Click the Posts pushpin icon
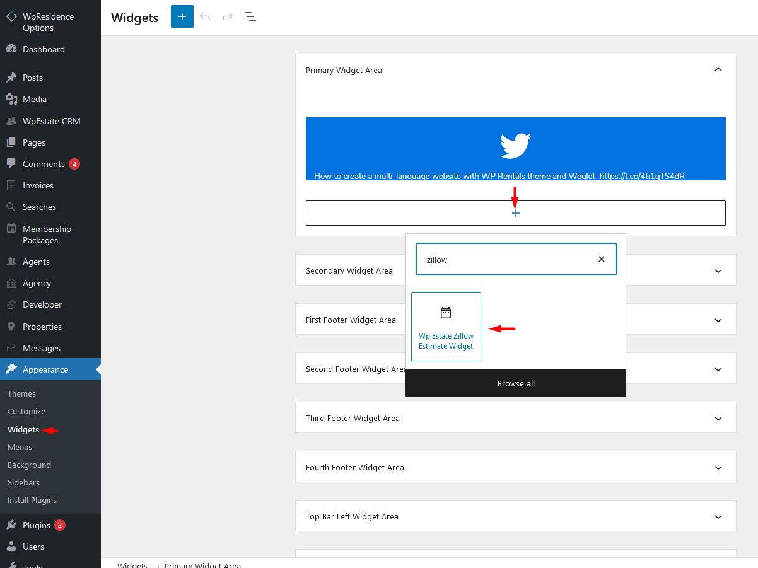758x568 pixels. (11, 78)
